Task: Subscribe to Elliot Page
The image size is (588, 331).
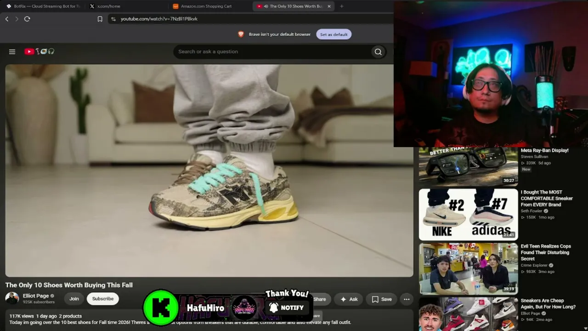Action: pyautogui.click(x=103, y=299)
